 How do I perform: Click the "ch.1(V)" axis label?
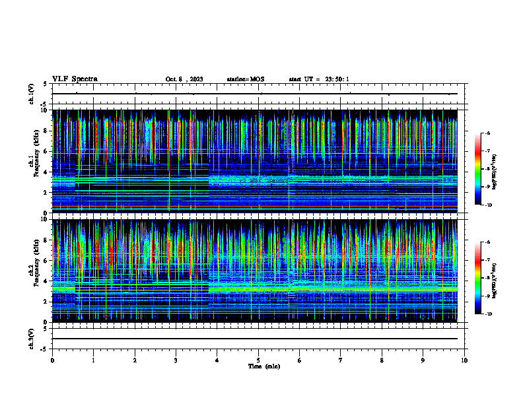click(x=32, y=94)
